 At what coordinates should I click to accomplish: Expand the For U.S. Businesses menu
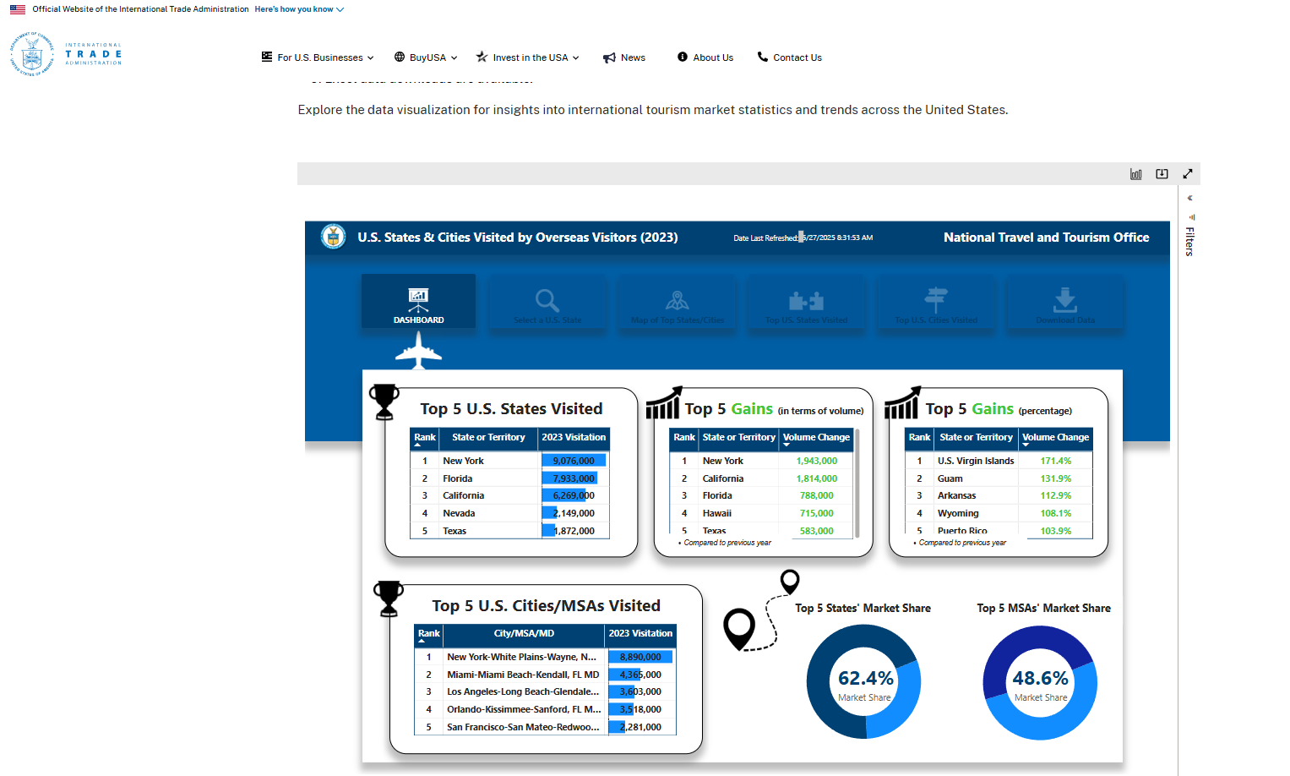[x=318, y=57]
